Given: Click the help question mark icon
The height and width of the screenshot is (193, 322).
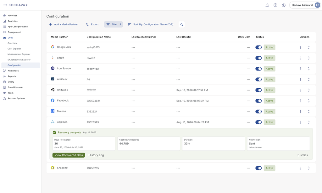Looking at the screenshot, I should 275,5.
